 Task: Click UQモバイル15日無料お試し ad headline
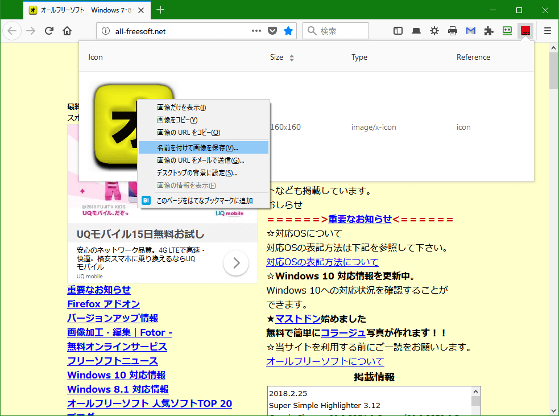(140, 234)
